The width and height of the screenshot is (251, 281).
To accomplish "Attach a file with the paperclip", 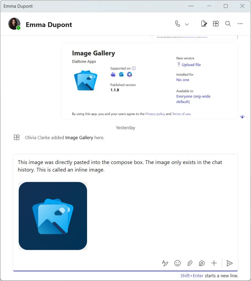I will pyautogui.click(x=190, y=263).
